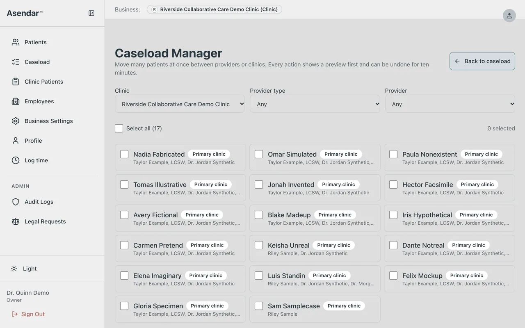525x328 pixels.
Task: Click the Sign Out link
Action: pyautogui.click(x=28, y=314)
